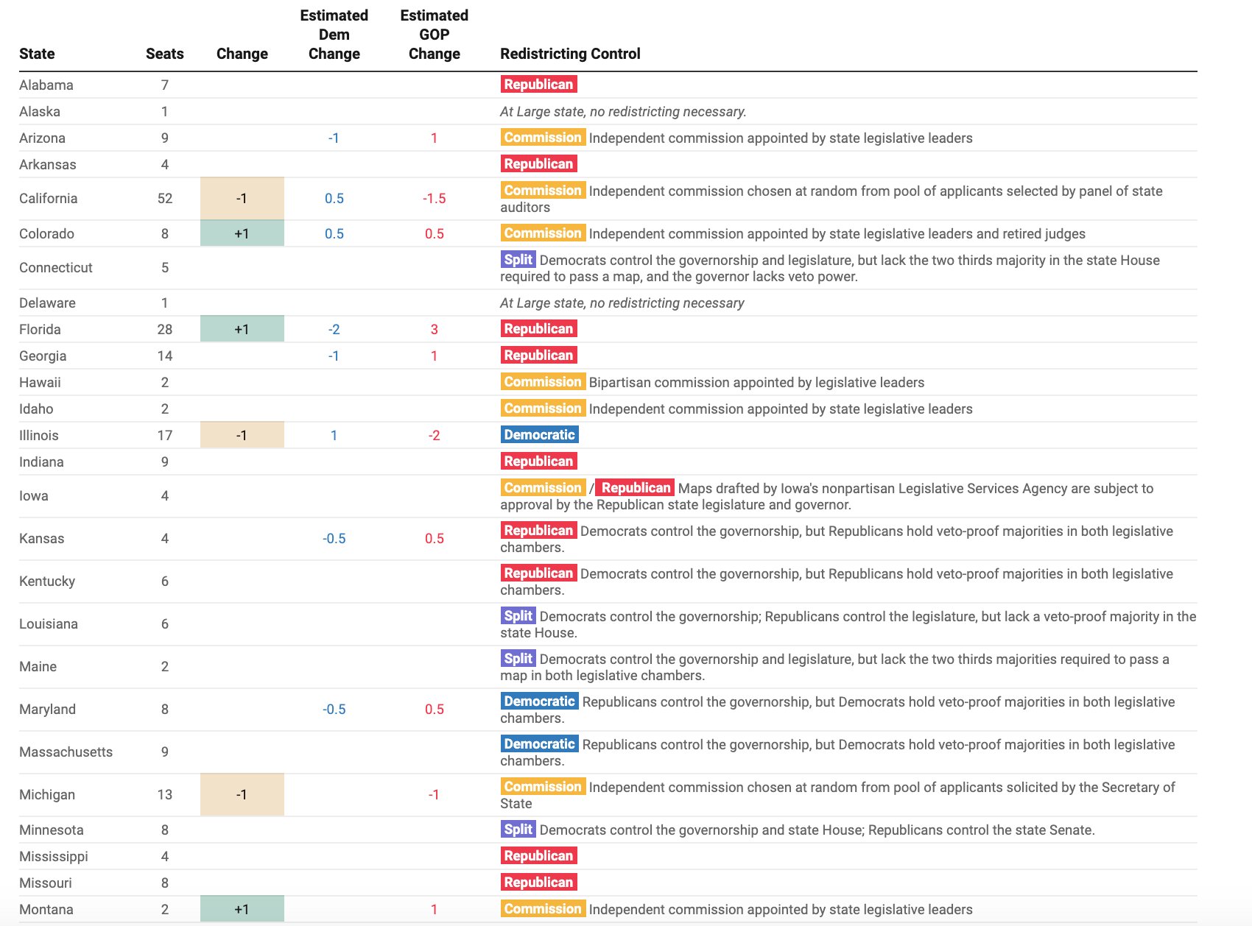Click Colorado's highlighted +1 change cell
1252x926 pixels.
[242, 233]
